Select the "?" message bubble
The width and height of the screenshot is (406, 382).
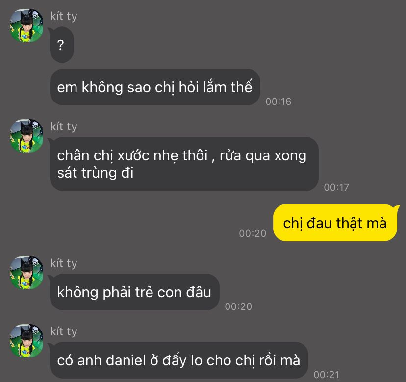coord(62,45)
